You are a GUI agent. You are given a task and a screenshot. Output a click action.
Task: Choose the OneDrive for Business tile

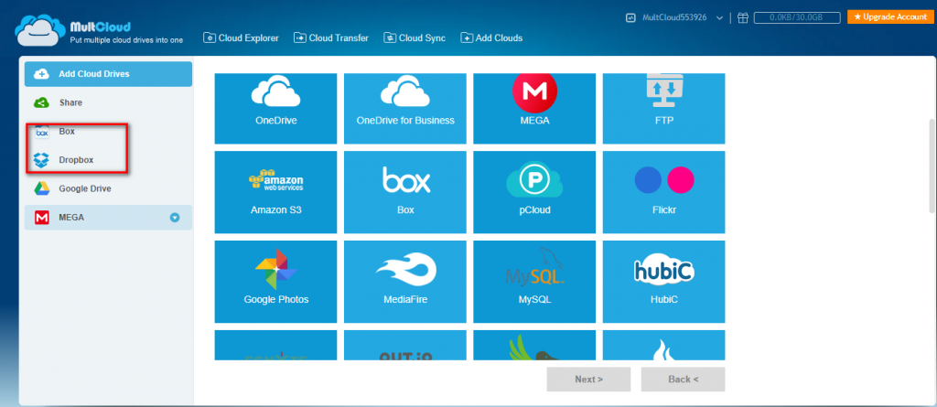[x=405, y=109]
